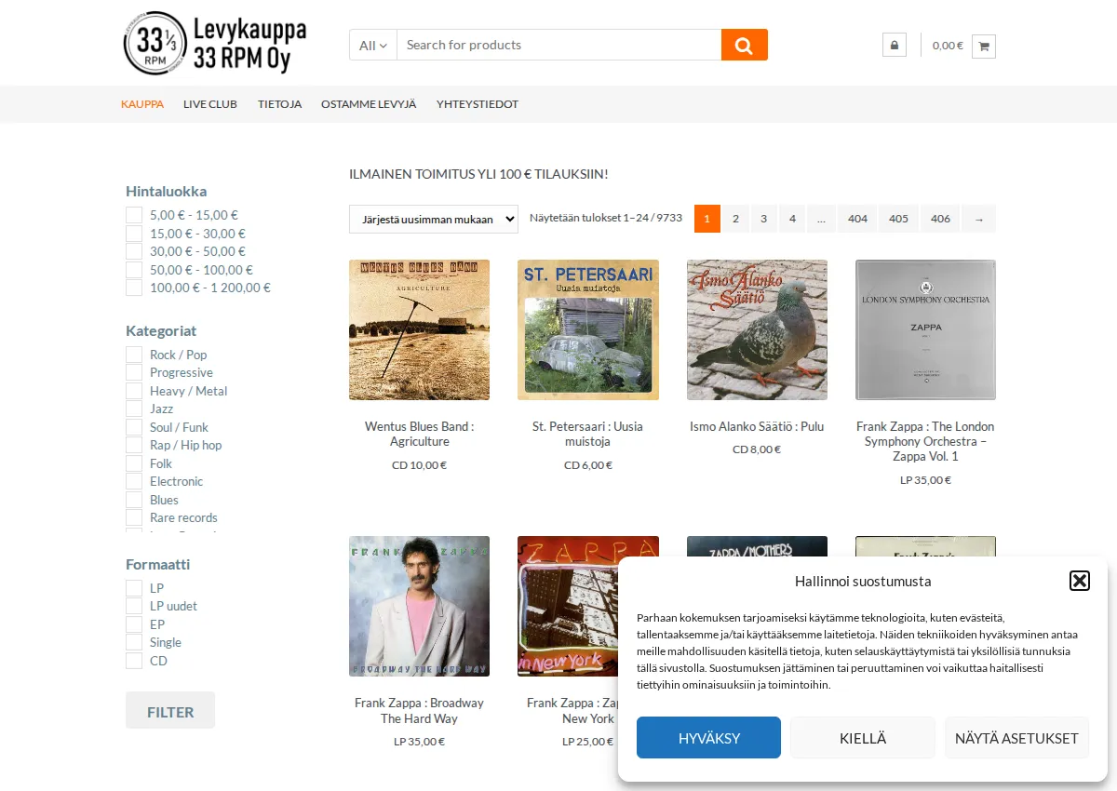
Task: Tick the Heavy / Metal category
Action: click(x=134, y=391)
